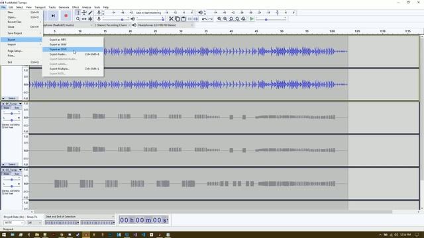The height and width of the screenshot is (238, 424).
Task: Click the playback meter speaker icon
Action: click(200, 13)
